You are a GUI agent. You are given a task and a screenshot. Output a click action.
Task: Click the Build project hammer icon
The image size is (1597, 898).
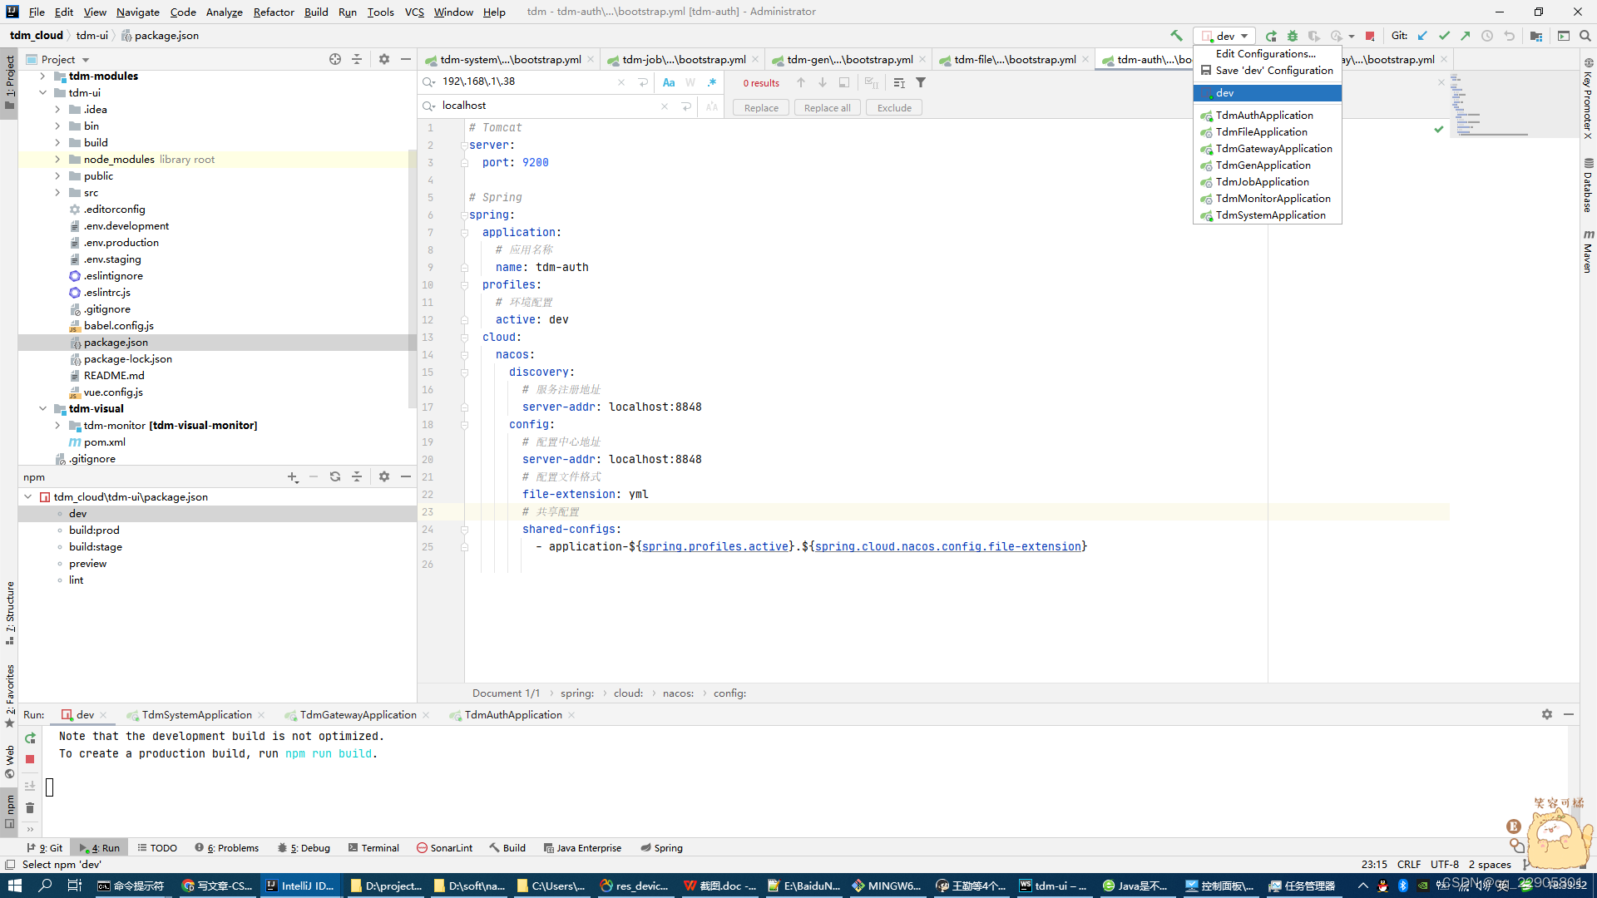pos(1176,36)
